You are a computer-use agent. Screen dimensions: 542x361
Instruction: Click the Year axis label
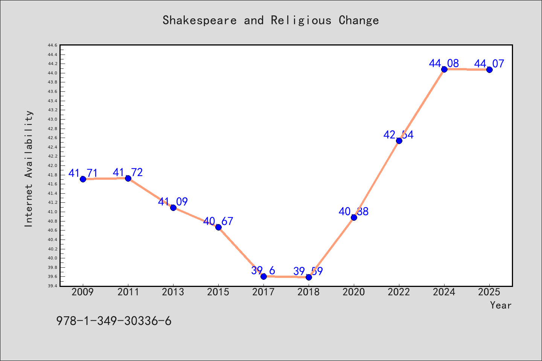pos(501,305)
